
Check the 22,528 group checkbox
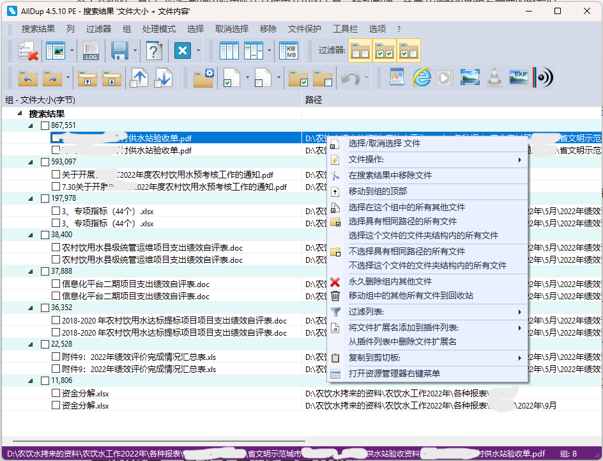point(45,344)
